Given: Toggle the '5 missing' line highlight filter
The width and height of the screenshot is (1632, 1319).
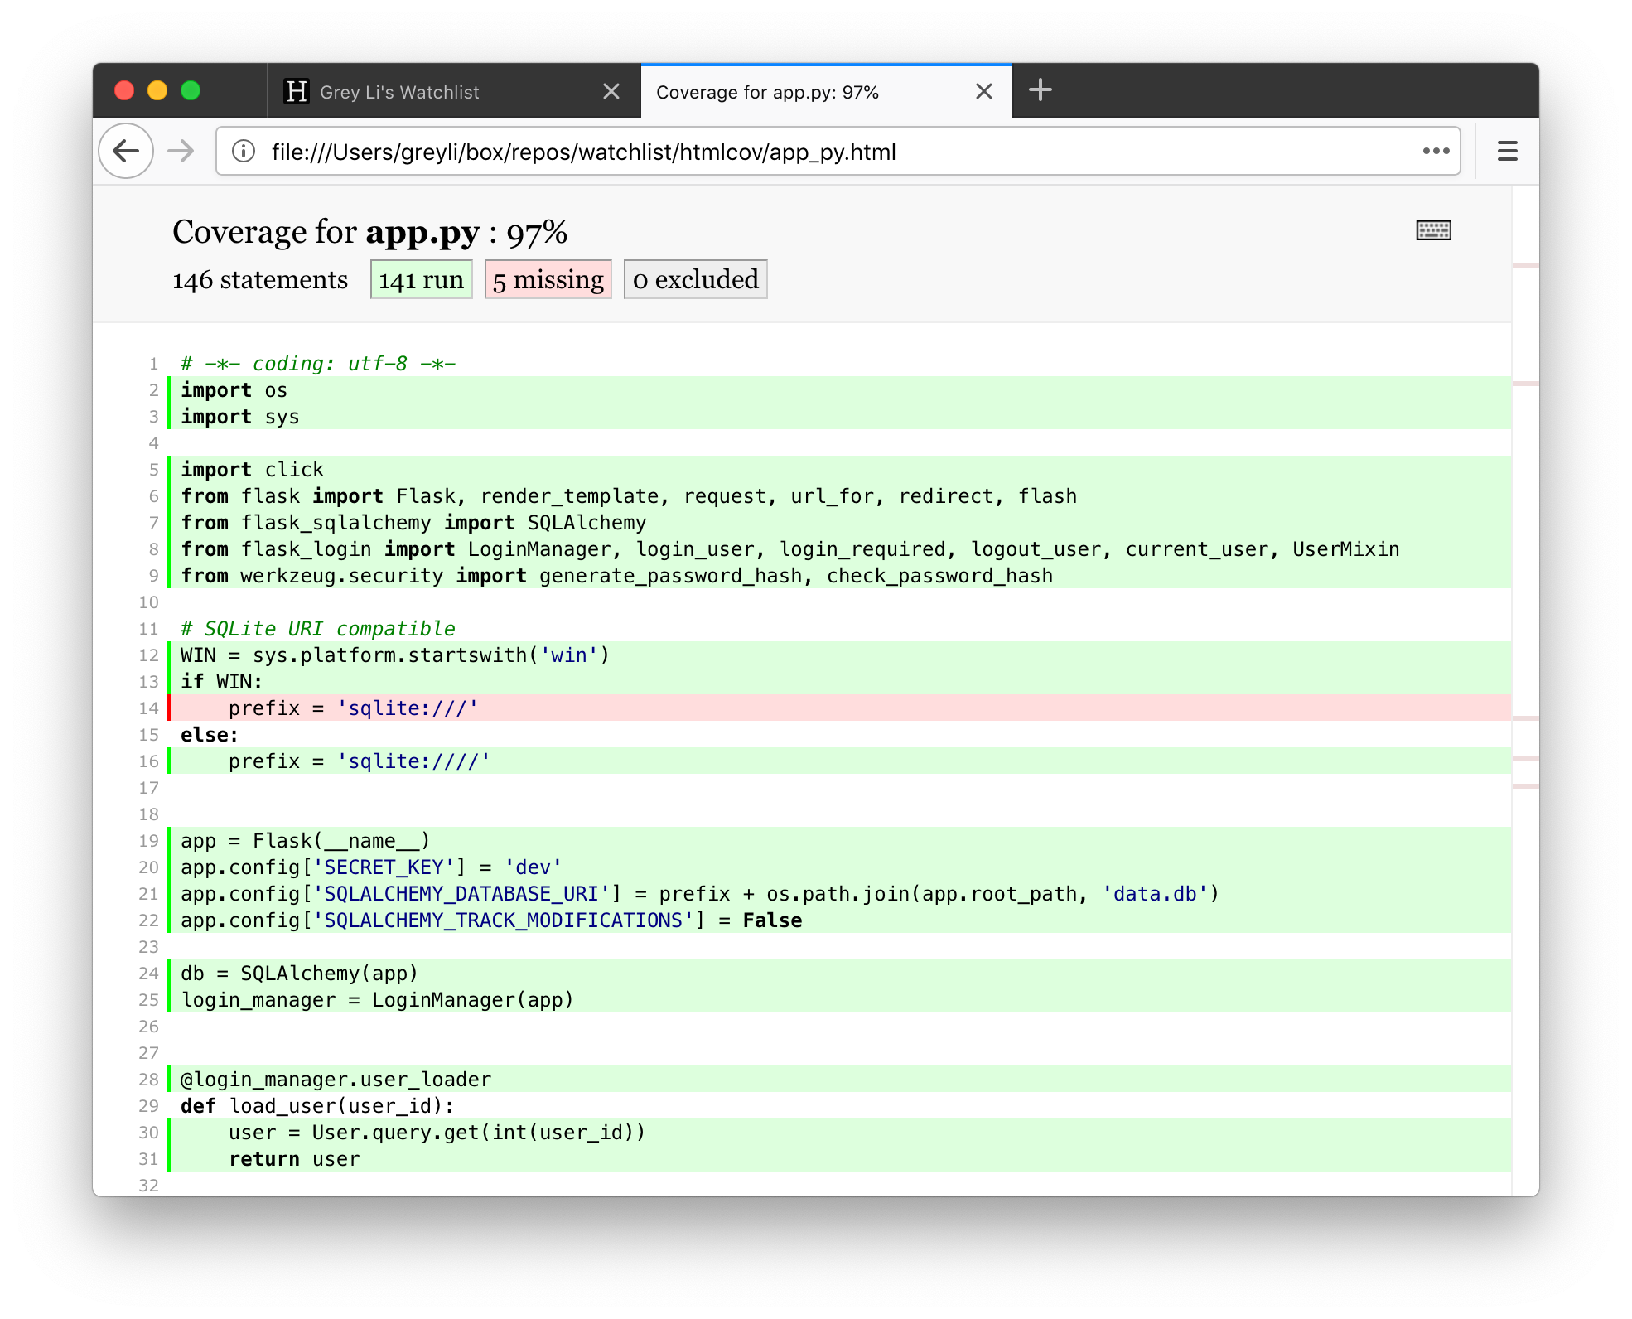Looking at the screenshot, I should tap(548, 280).
